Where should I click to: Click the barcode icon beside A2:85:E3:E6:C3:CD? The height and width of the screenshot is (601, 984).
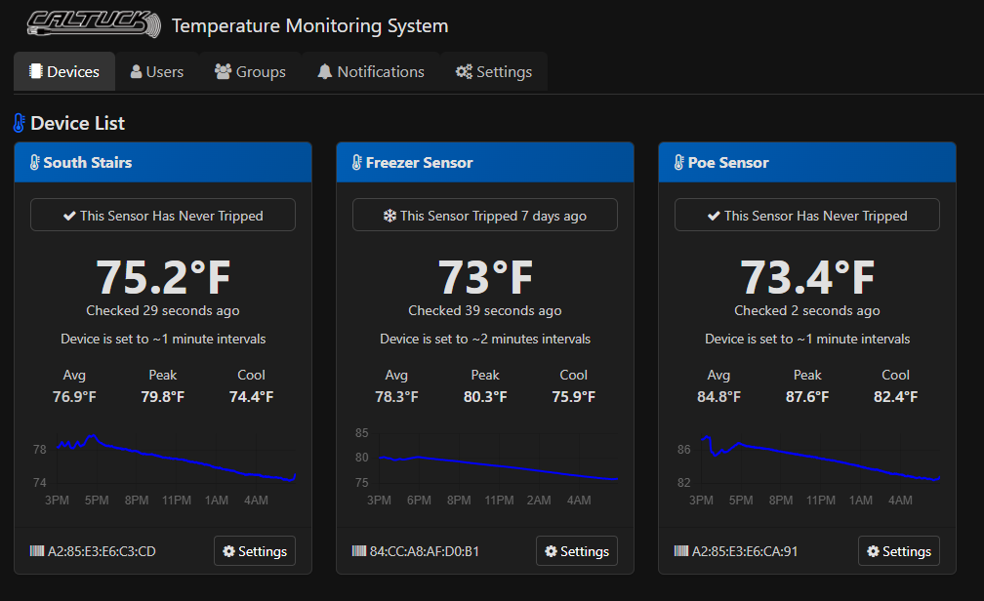[x=36, y=550]
